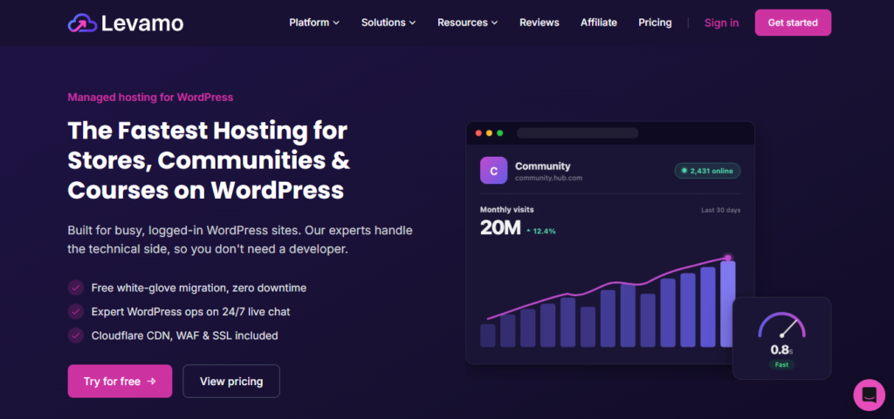Click the red window dot in mockup
The image size is (894, 419).
click(478, 133)
